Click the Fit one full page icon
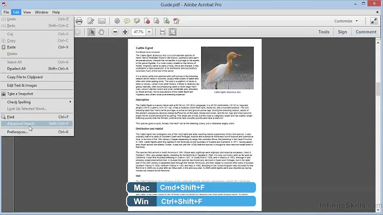Screen dimensions: 383x215 [x=173, y=32]
